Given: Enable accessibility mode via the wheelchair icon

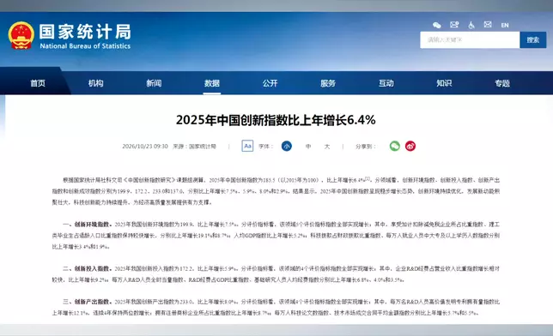Looking at the screenshot, I should point(471,25).
